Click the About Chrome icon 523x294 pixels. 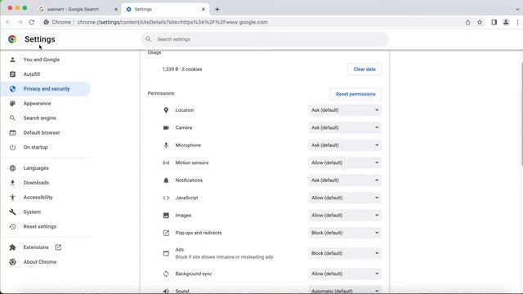click(13, 262)
